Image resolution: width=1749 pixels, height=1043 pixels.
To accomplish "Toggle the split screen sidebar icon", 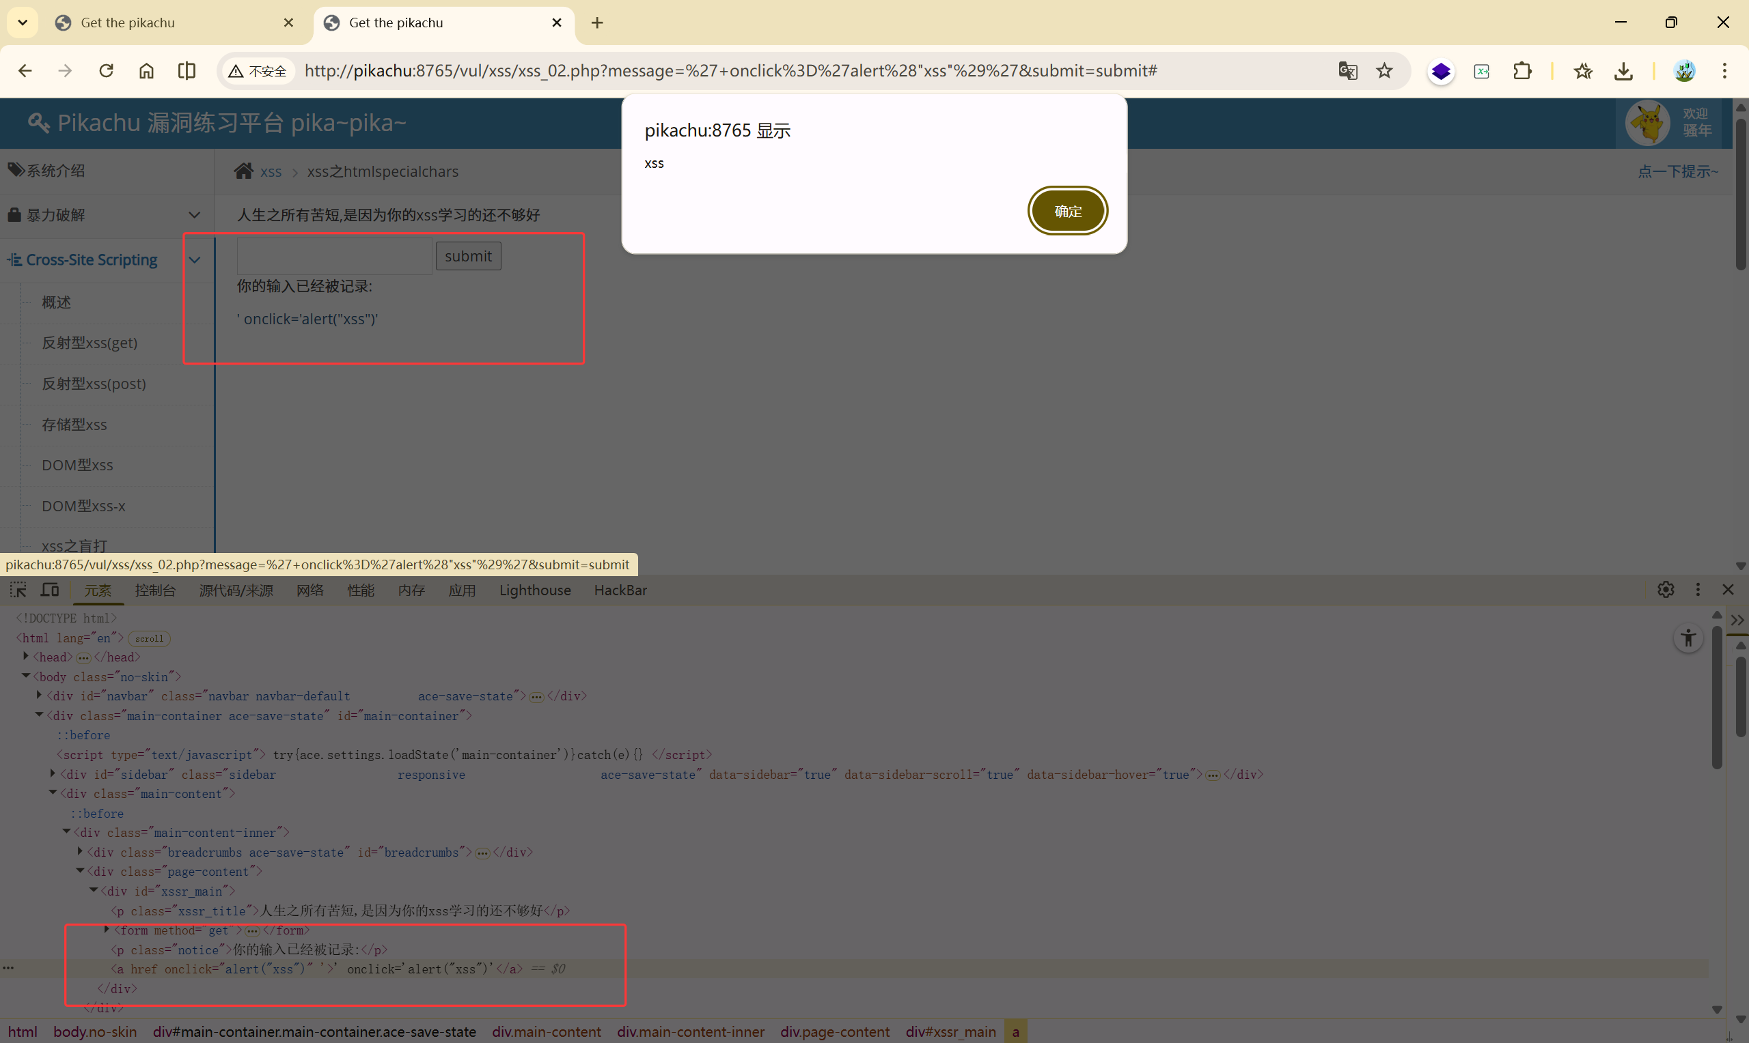I will tap(187, 71).
